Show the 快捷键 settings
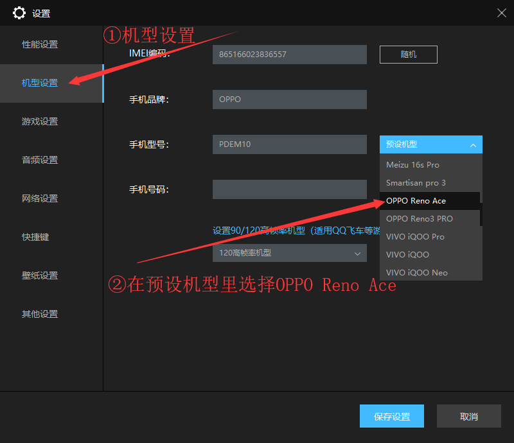 pyautogui.click(x=35, y=237)
